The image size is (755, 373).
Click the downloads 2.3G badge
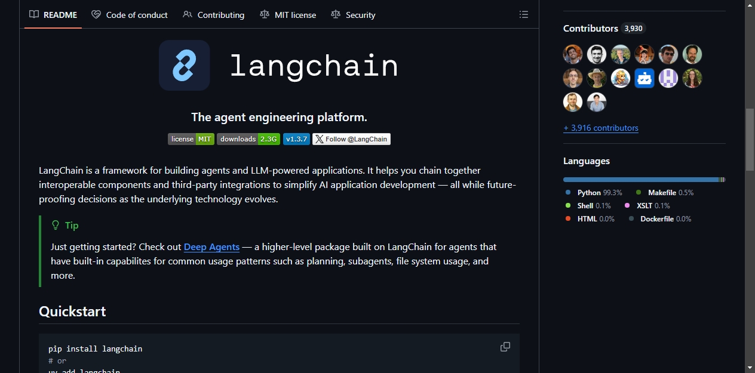(248, 139)
